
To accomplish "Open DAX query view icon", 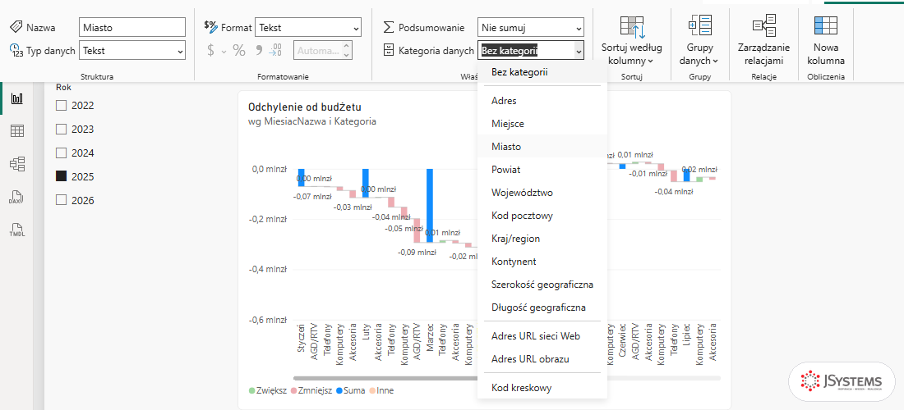I will coord(17,198).
